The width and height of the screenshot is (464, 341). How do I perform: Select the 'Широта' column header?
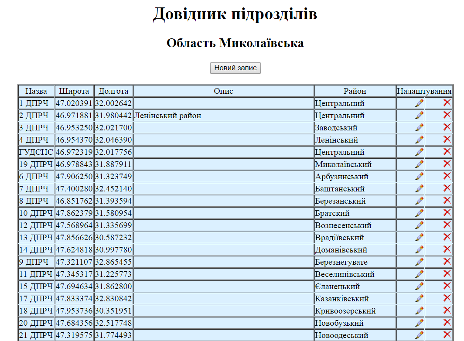tap(74, 91)
